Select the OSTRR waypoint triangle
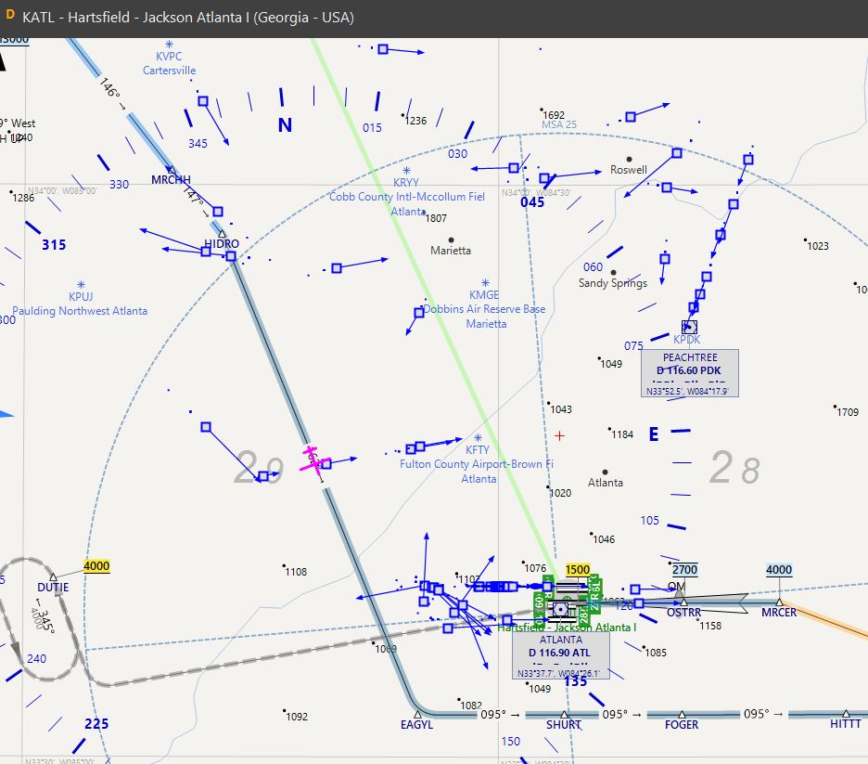868x764 pixels. pos(683,602)
